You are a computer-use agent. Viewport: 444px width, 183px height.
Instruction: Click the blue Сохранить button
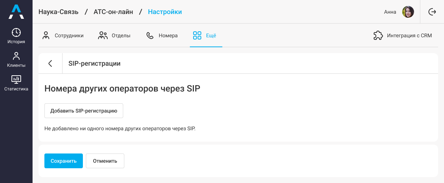click(x=64, y=161)
